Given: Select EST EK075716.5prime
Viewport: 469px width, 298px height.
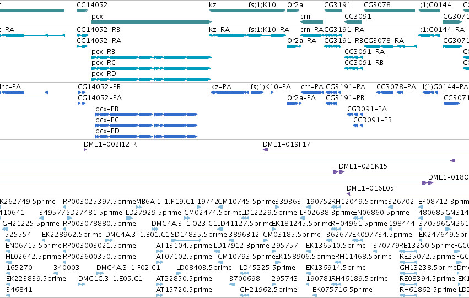Looking at the screenshot, I should click(x=342, y=290).
